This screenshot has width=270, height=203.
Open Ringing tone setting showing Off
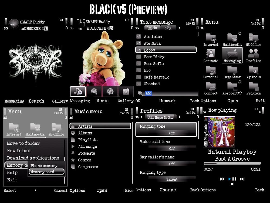click(x=166, y=130)
